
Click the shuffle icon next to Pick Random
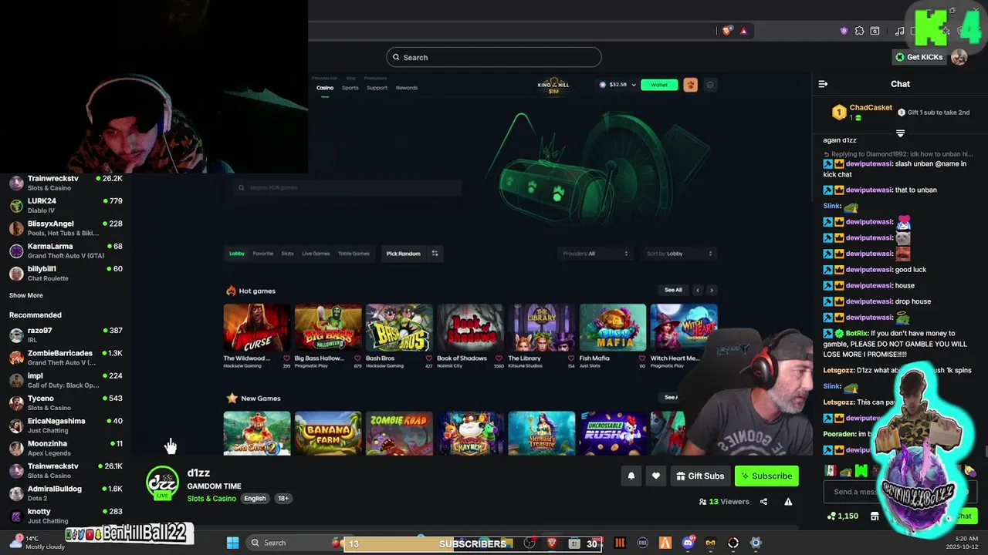(x=435, y=254)
